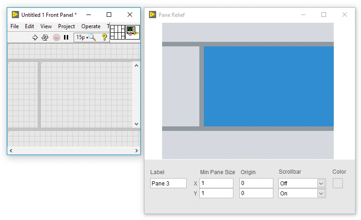Image resolution: width=361 pixels, height=220 pixels.
Task: Click the Min Pane Size Y field
Action: (216, 193)
